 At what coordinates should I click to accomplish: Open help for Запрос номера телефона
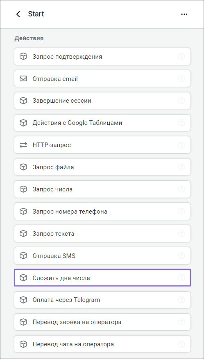(181, 211)
